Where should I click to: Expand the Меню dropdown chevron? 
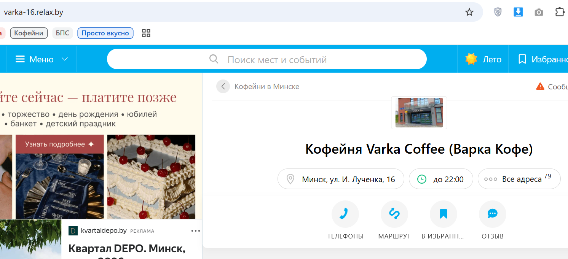pos(65,59)
